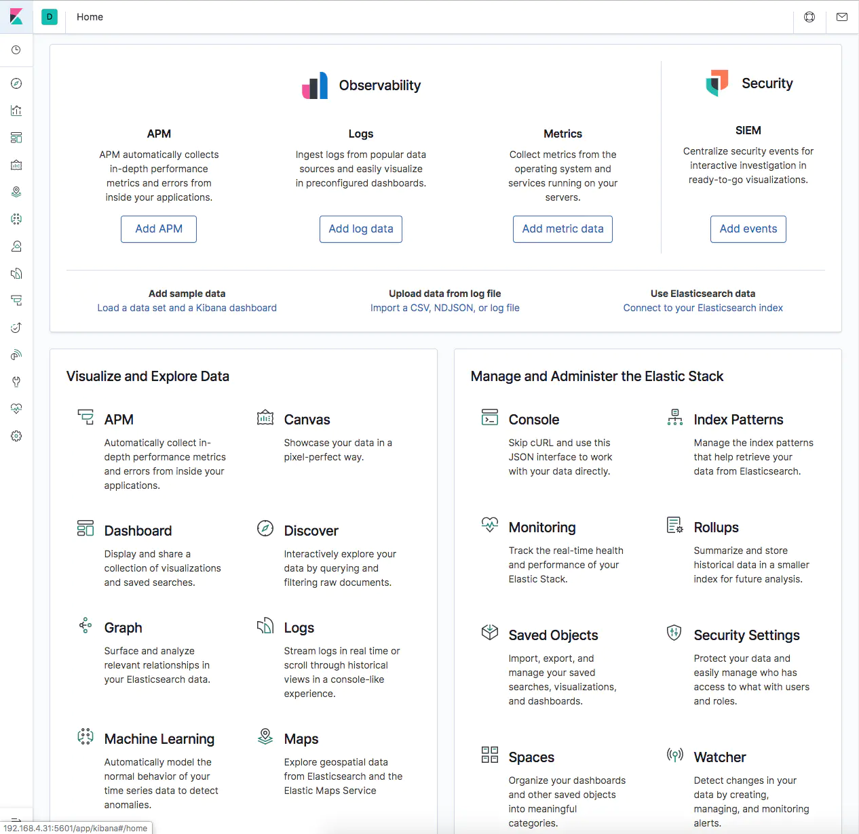Open Connect to your Elasticsearch index link
Screen dimensions: 859x834
(703, 308)
